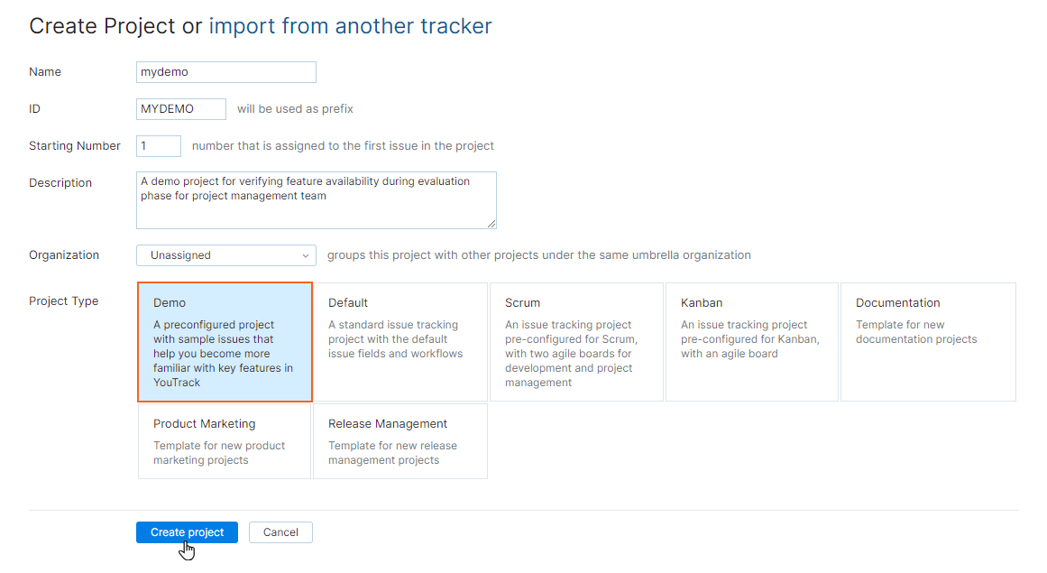Click the Starting Number input box
The width and height of the screenshot is (1047, 573).
(158, 145)
